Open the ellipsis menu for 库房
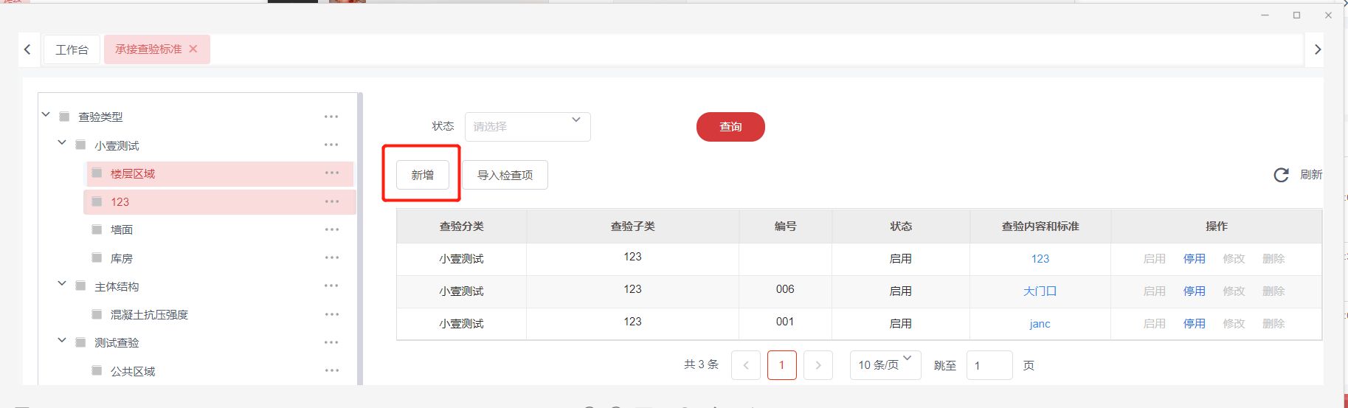The width and height of the screenshot is (1348, 408). point(331,257)
